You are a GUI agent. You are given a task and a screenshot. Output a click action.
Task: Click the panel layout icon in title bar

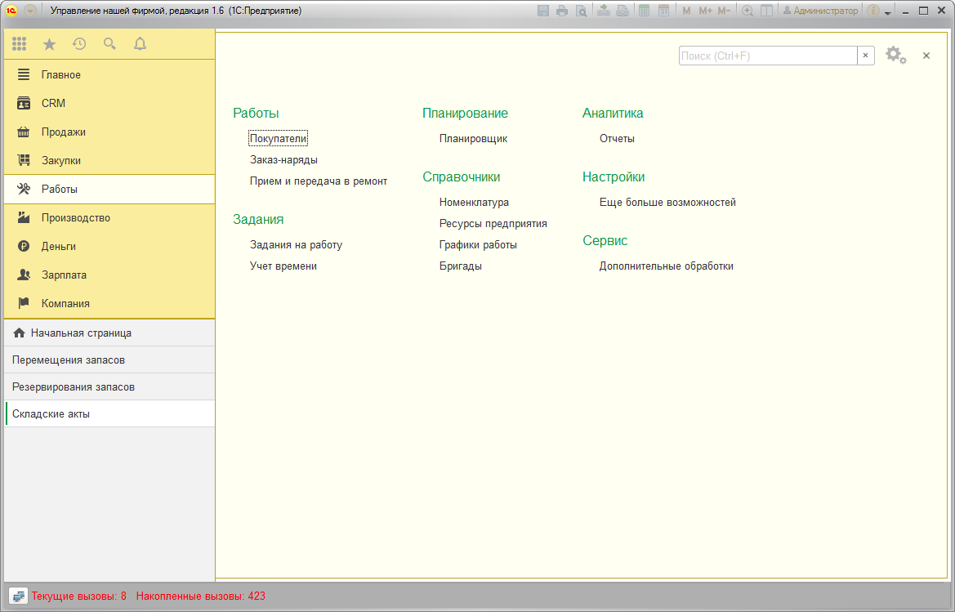[767, 11]
